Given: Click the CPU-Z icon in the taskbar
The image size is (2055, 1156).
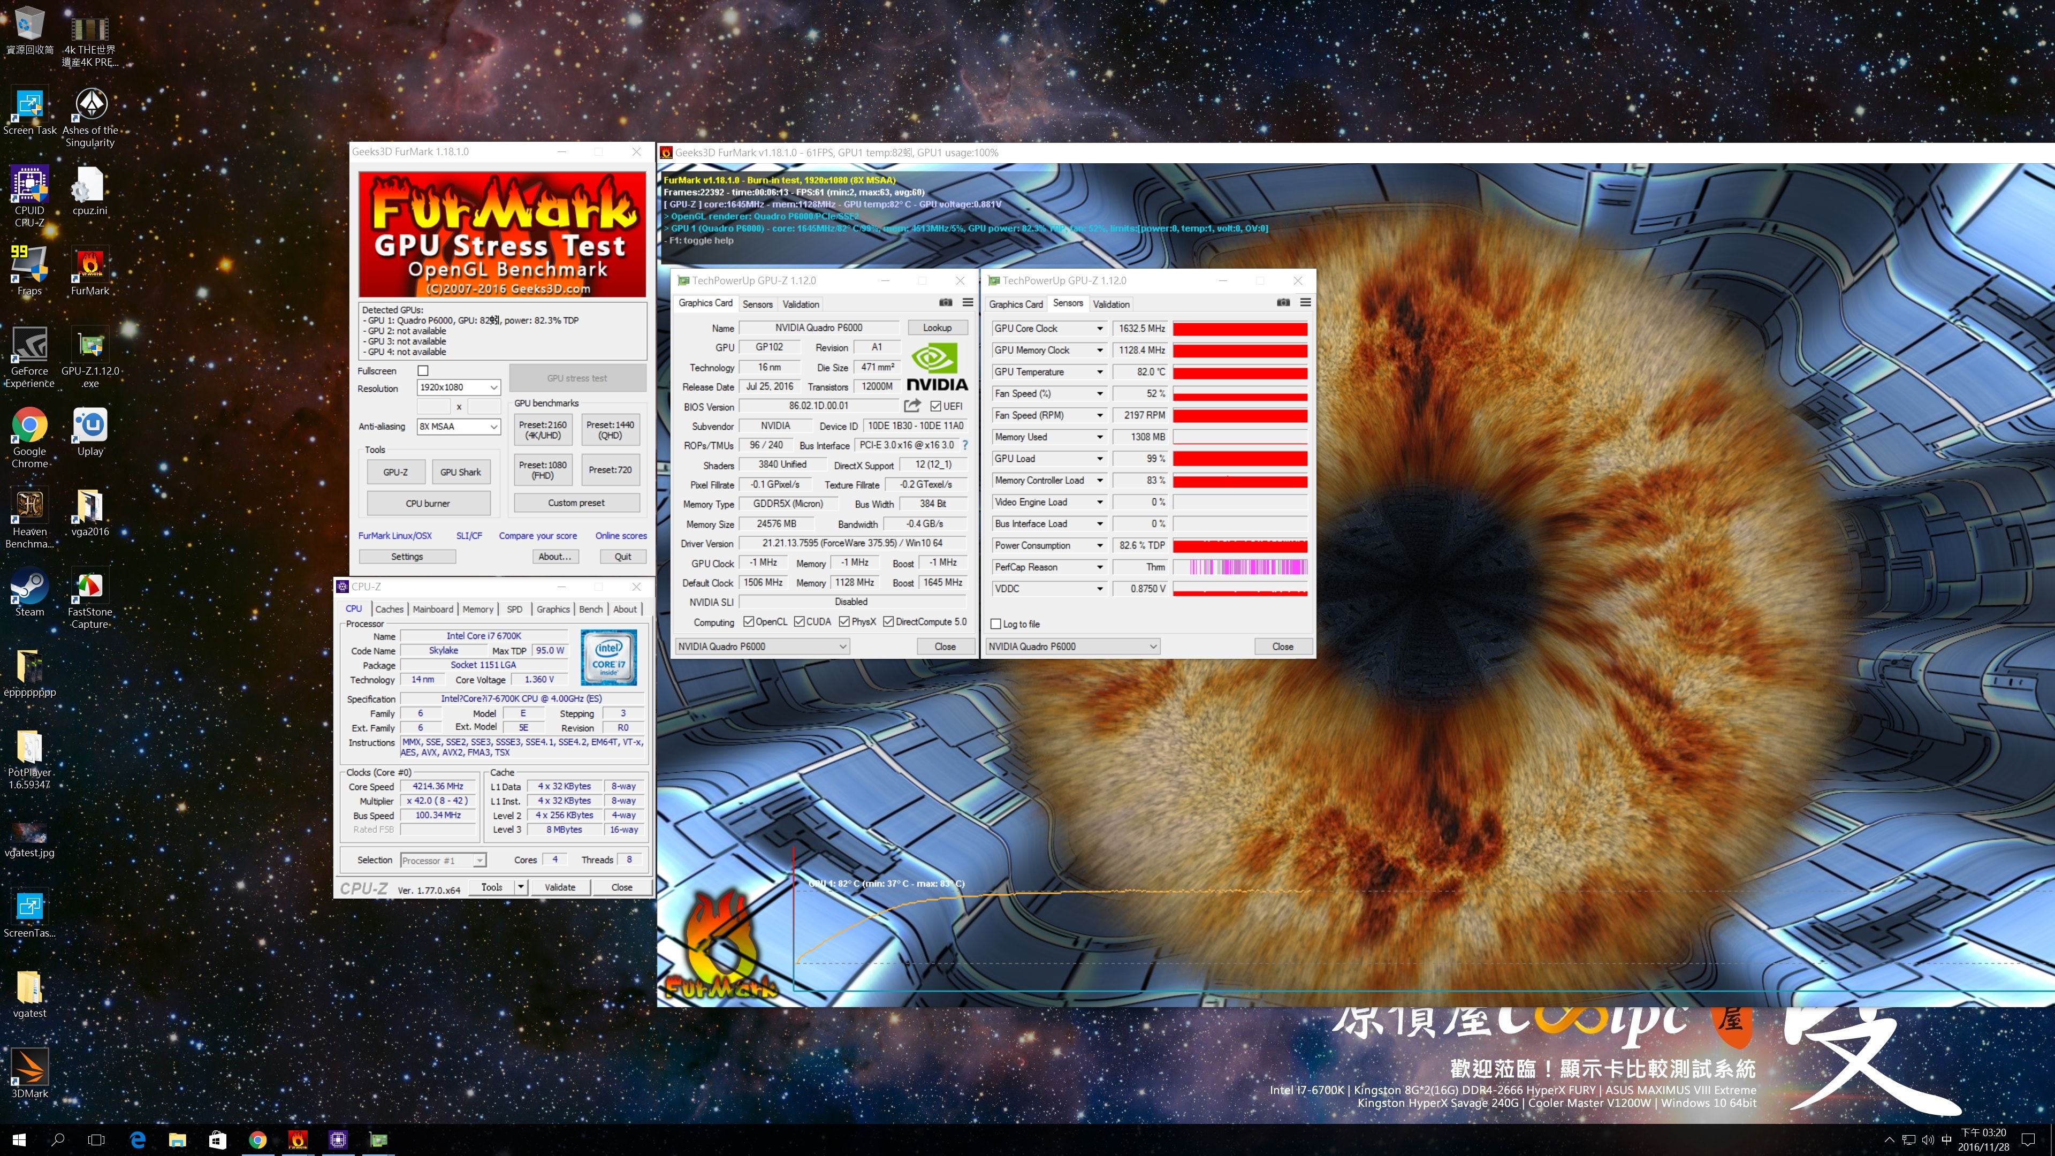Looking at the screenshot, I should [x=338, y=1139].
